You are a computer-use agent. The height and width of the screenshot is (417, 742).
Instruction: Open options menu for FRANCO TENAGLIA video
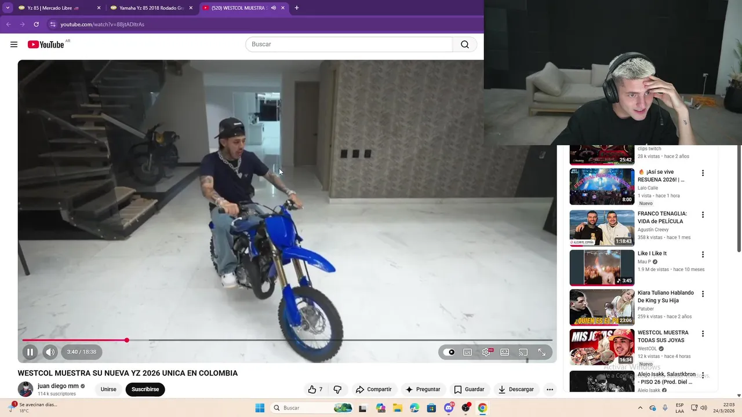(703, 215)
